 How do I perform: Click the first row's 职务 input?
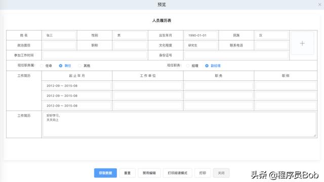pos(219,85)
